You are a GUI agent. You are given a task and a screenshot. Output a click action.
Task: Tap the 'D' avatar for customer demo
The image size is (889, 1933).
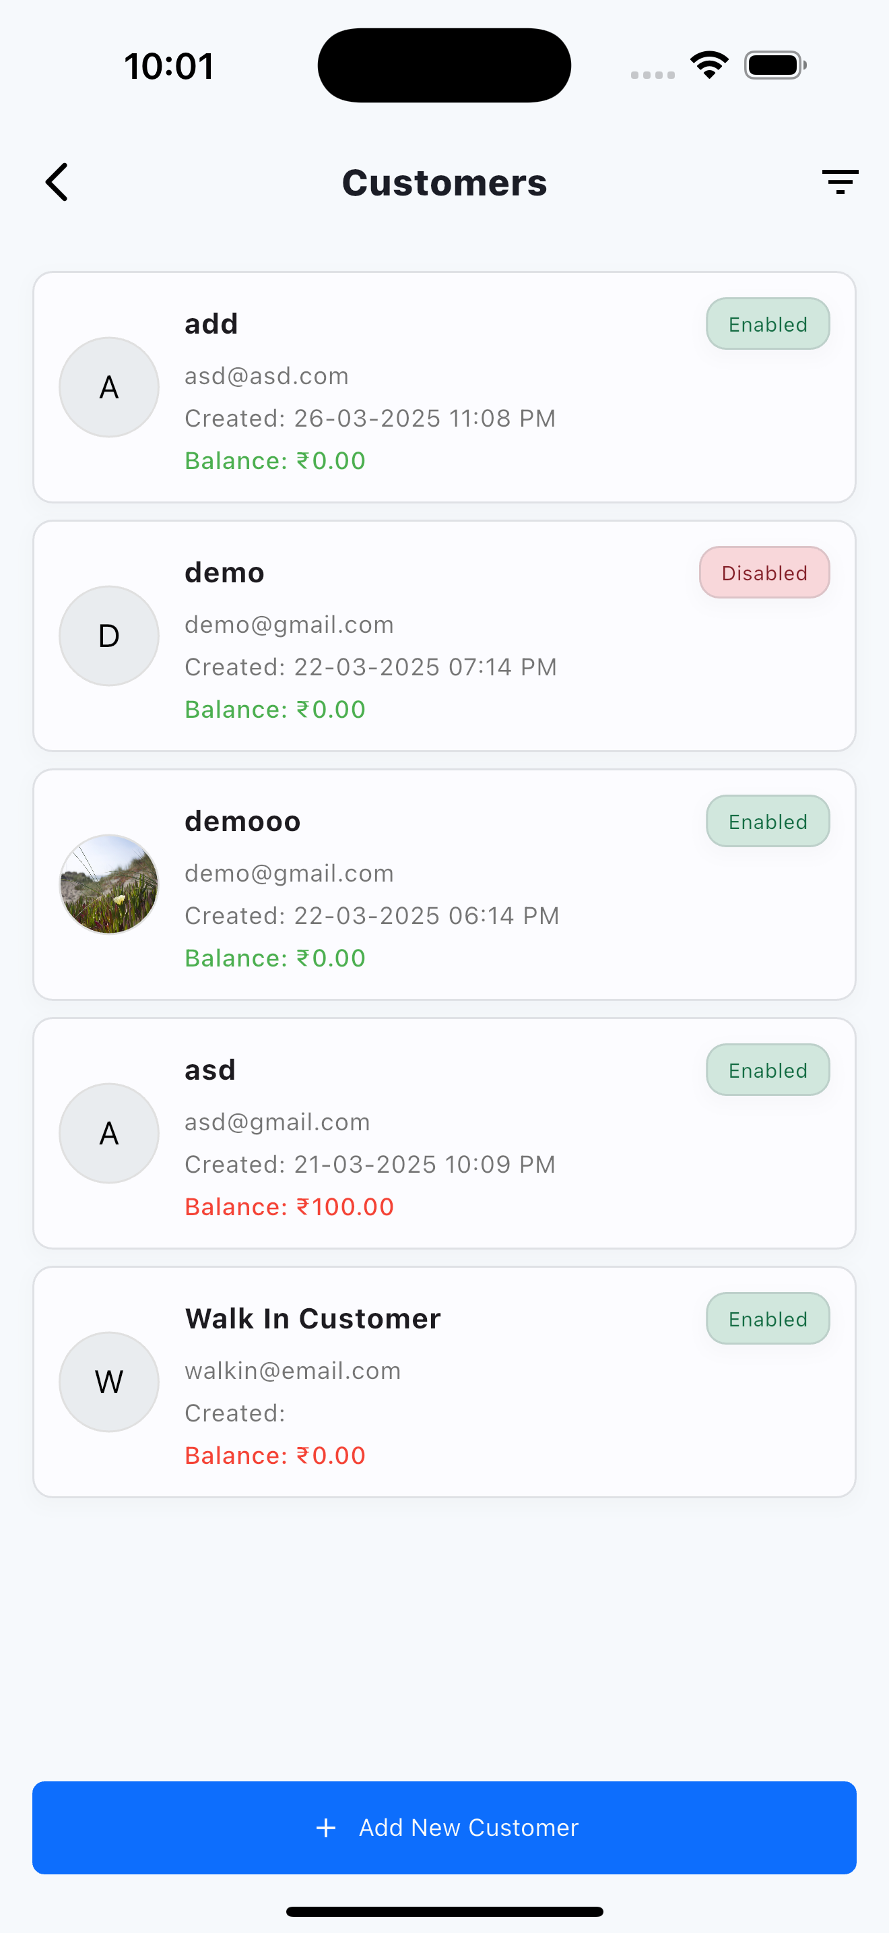pos(109,636)
